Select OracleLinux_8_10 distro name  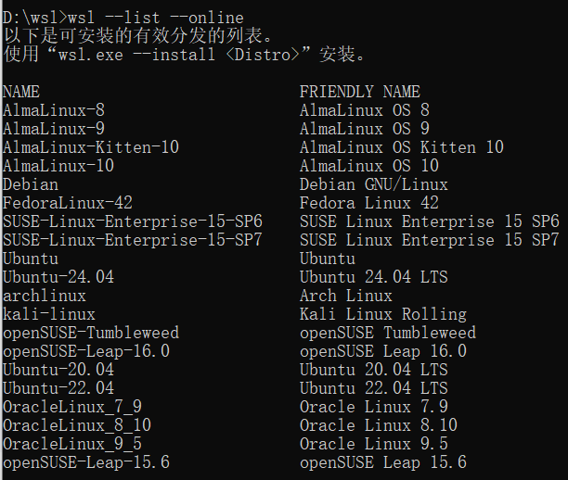[77, 424]
